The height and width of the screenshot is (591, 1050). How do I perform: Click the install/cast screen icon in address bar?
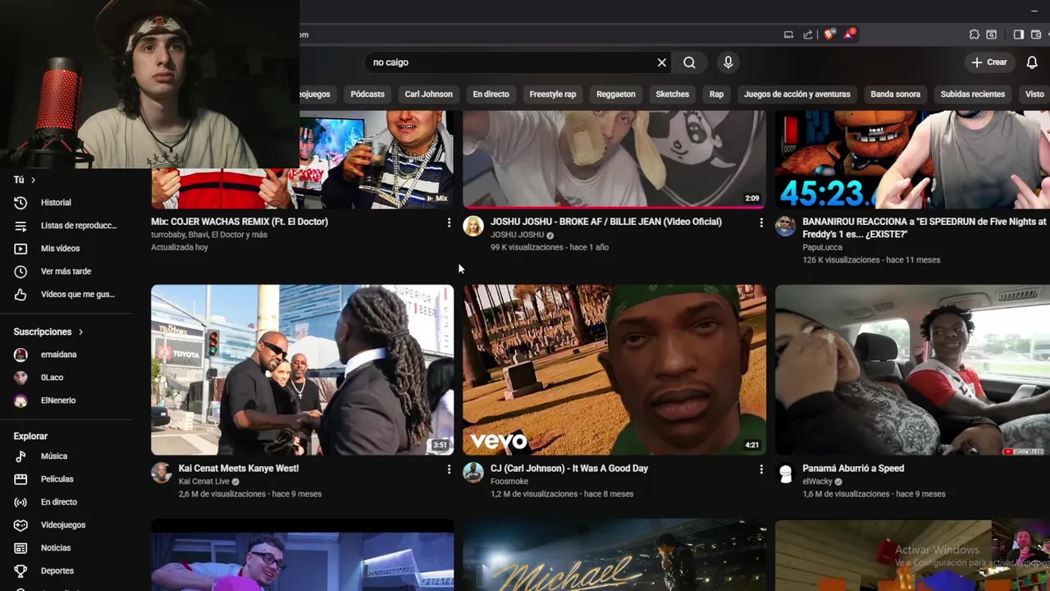788,34
